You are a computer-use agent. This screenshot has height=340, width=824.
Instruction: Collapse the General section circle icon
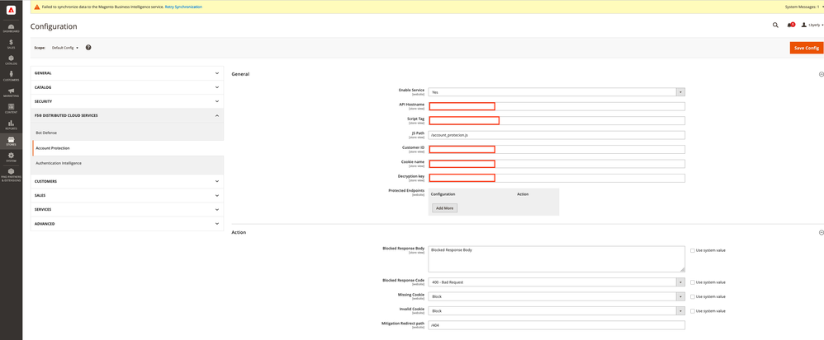tap(821, 74)
